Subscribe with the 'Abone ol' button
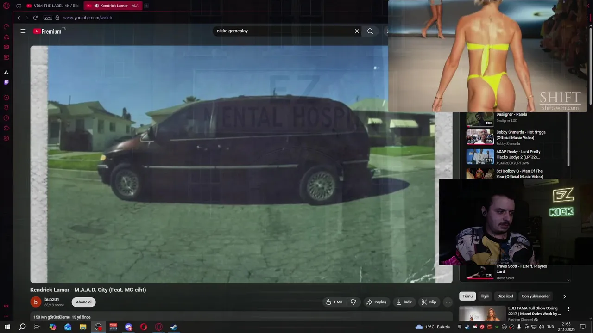The width and height of the screenshot is (593, 333). point(84,302)
